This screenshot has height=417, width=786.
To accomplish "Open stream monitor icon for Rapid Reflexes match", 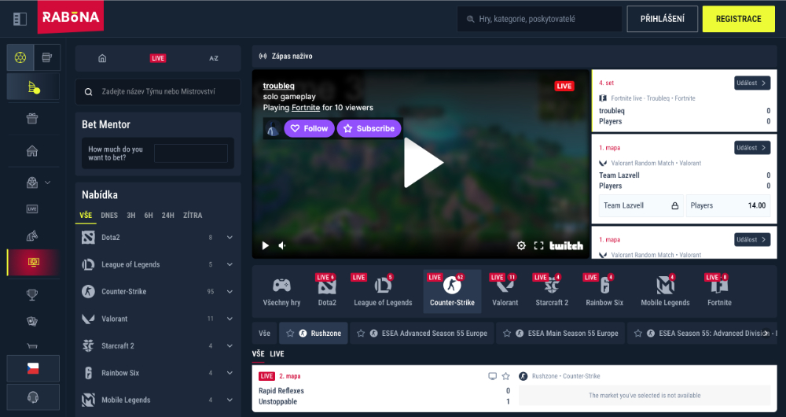I will 492,376.
